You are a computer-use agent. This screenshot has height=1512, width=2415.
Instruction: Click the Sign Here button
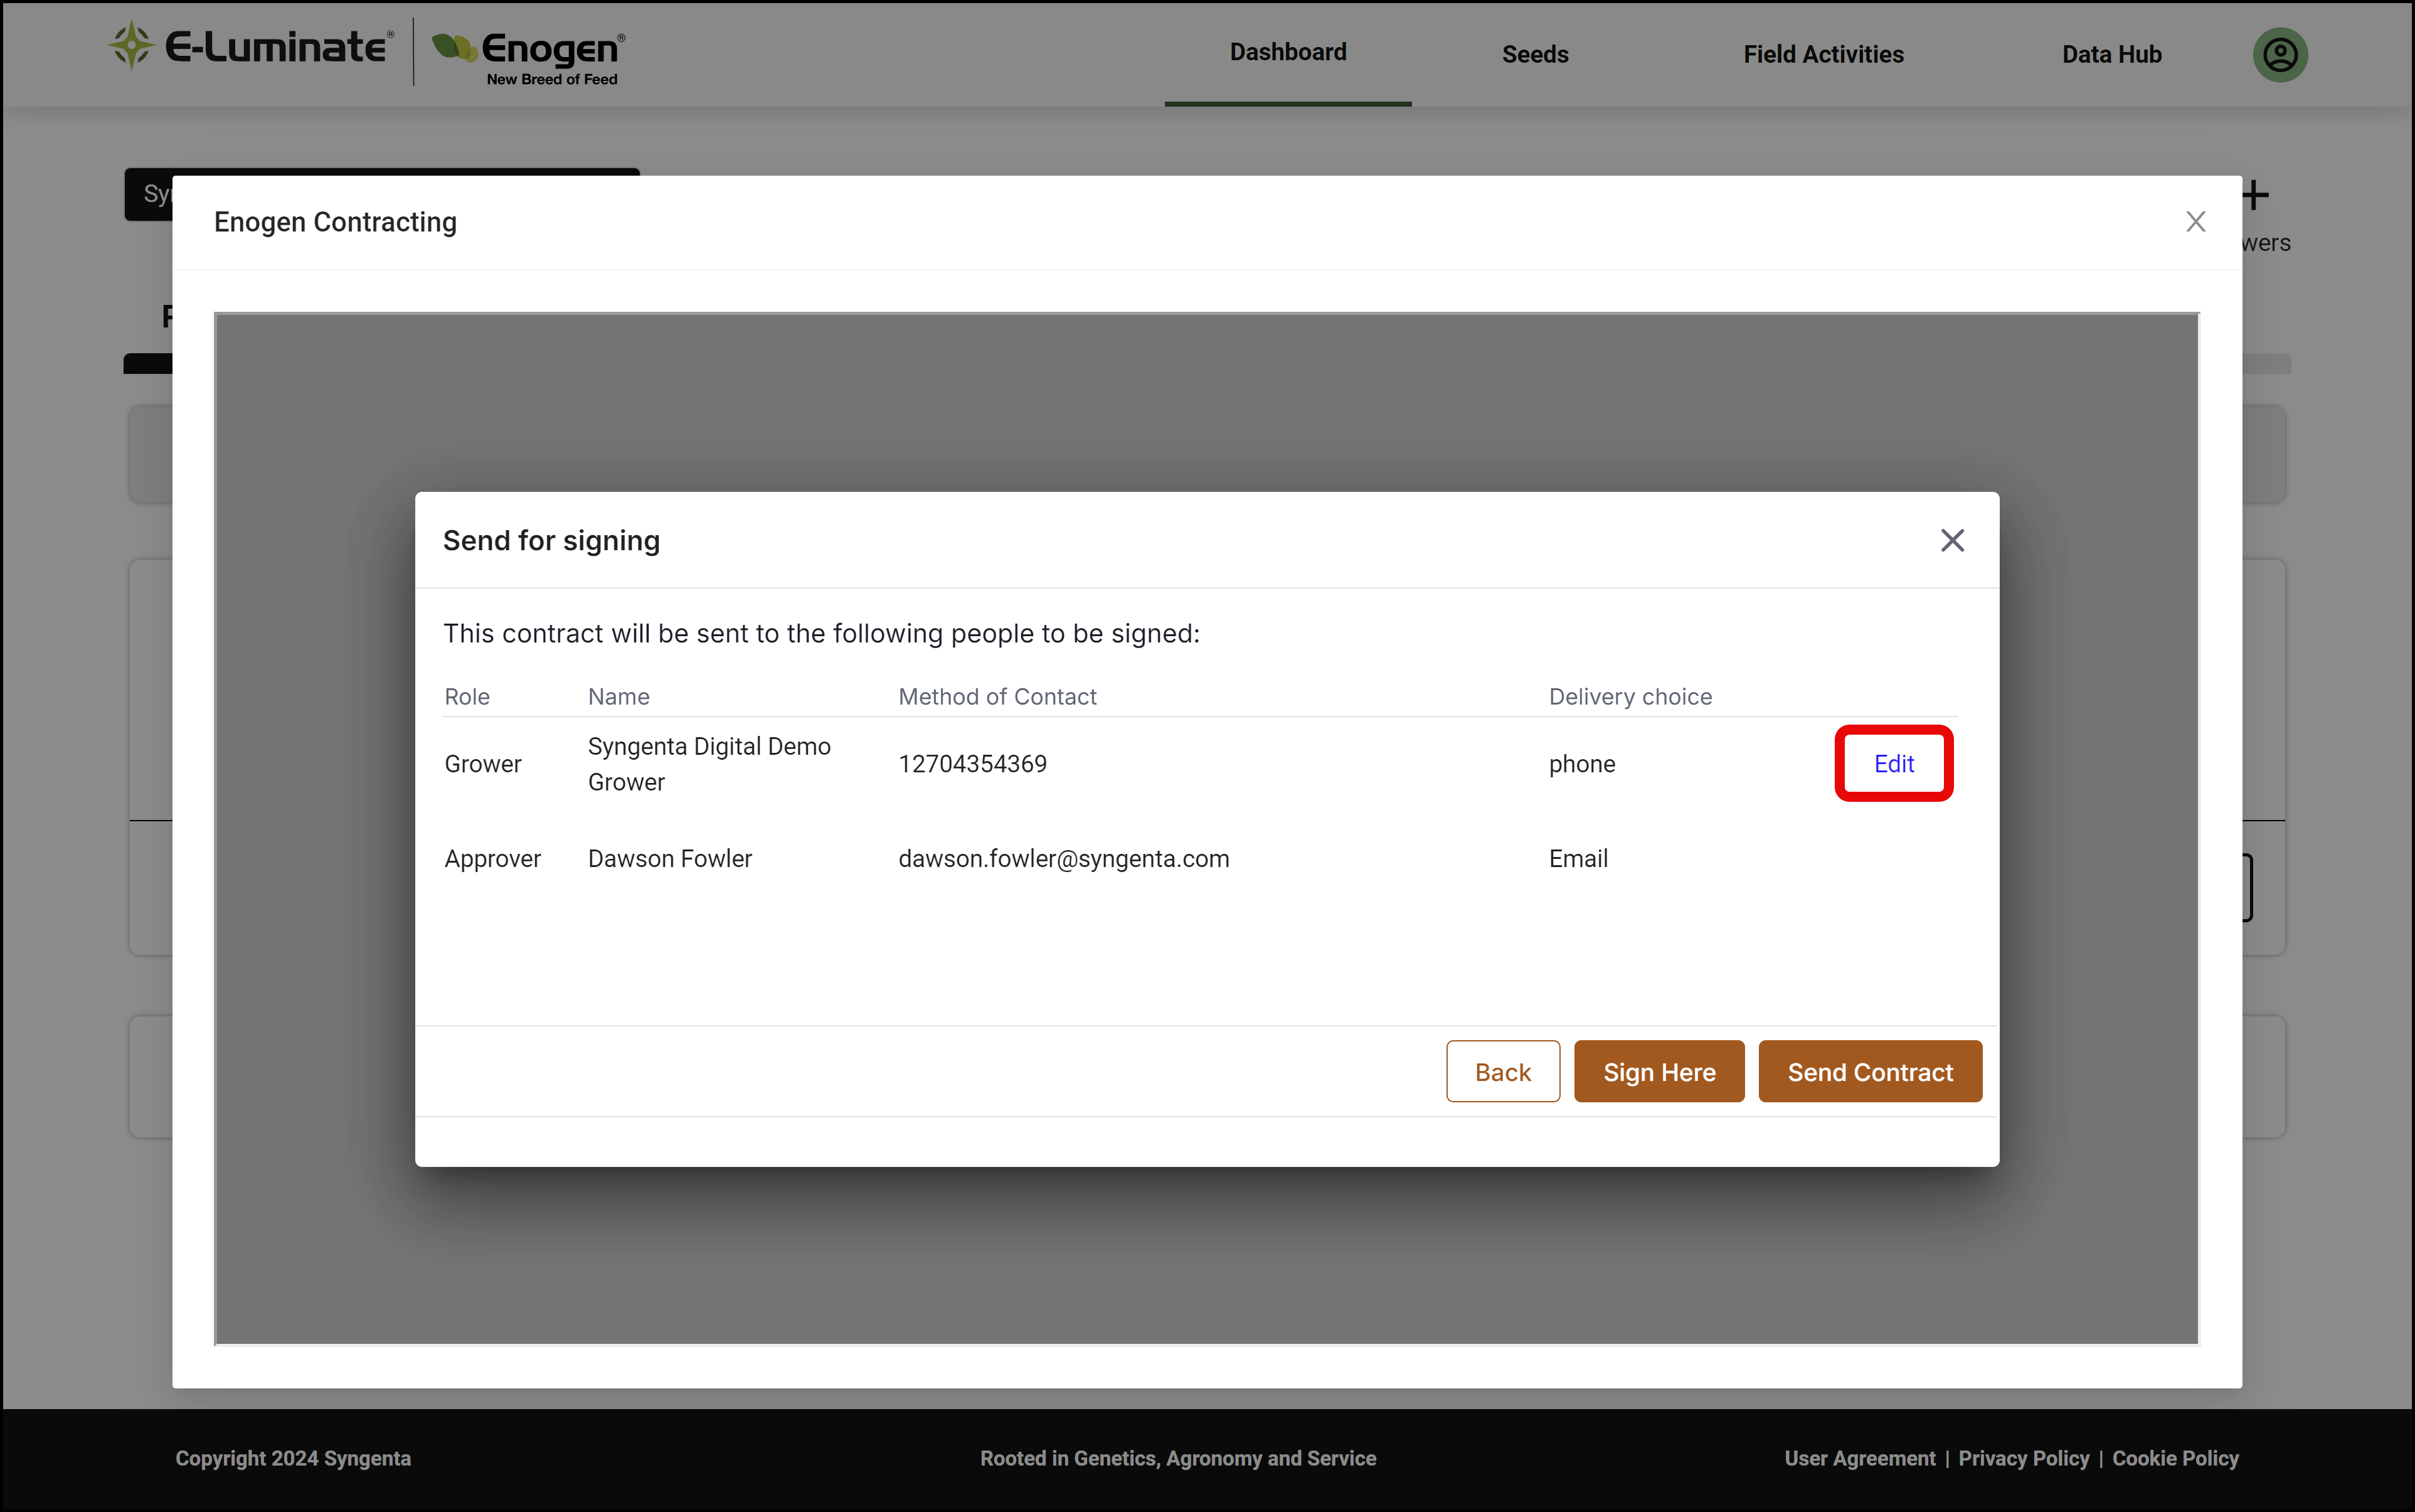(x=1659, y=1071)
